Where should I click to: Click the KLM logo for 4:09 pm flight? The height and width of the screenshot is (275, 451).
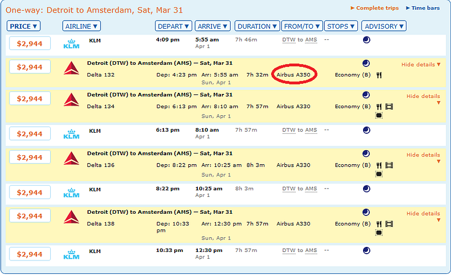pyautogui.click(x=72, y=44)
